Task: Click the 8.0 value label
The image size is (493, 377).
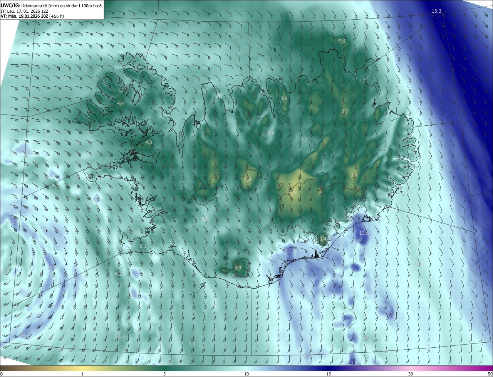Action: click(271, 133)
